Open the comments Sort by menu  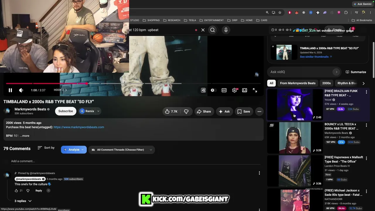tap(46, 148)
